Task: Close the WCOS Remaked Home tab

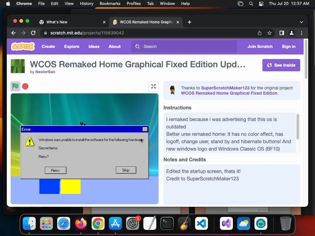Action: 178,22
